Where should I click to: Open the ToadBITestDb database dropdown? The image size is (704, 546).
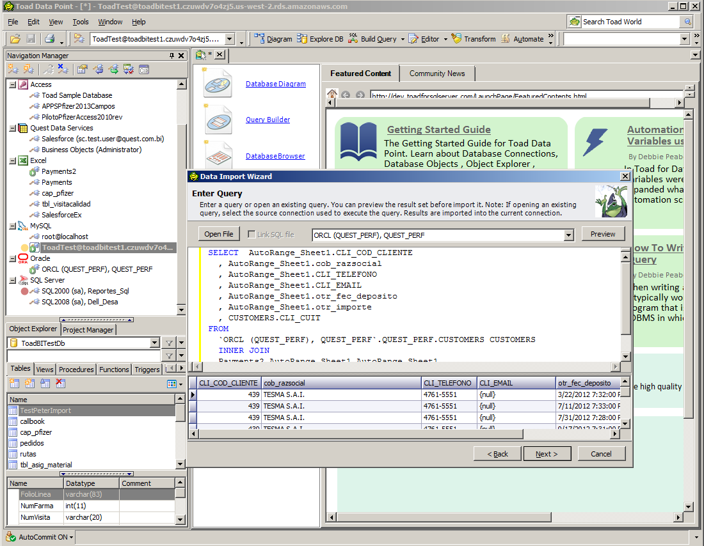point(154,343)
